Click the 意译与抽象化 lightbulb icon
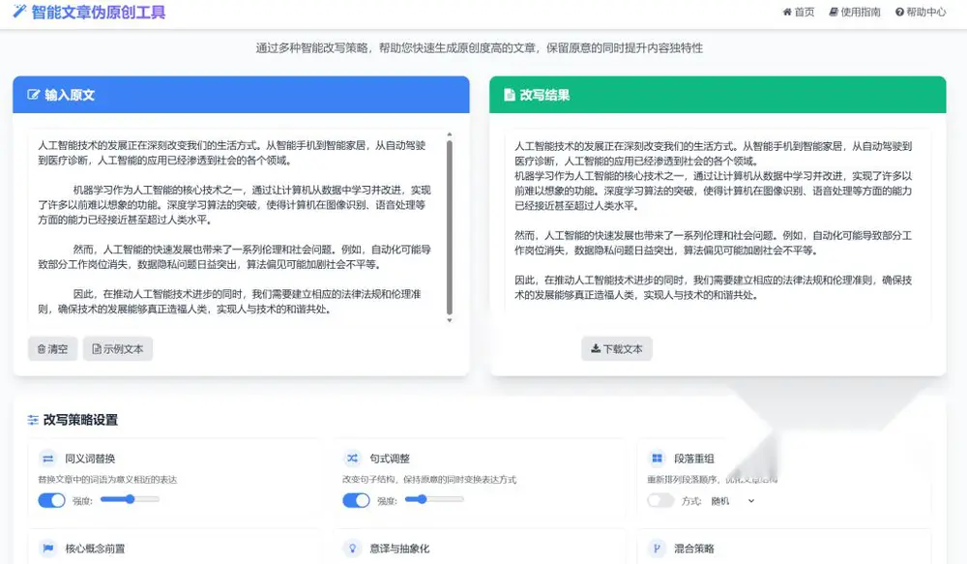 (x=352, y=549)
